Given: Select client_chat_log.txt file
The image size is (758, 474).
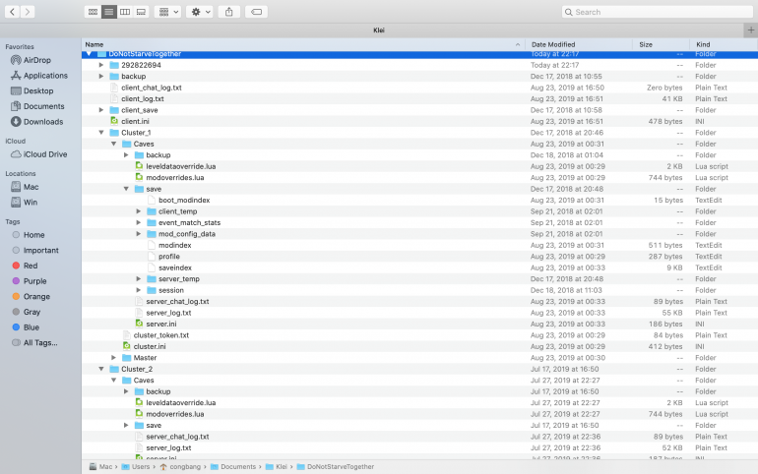Looking at the screenshot, I should 152,88.
